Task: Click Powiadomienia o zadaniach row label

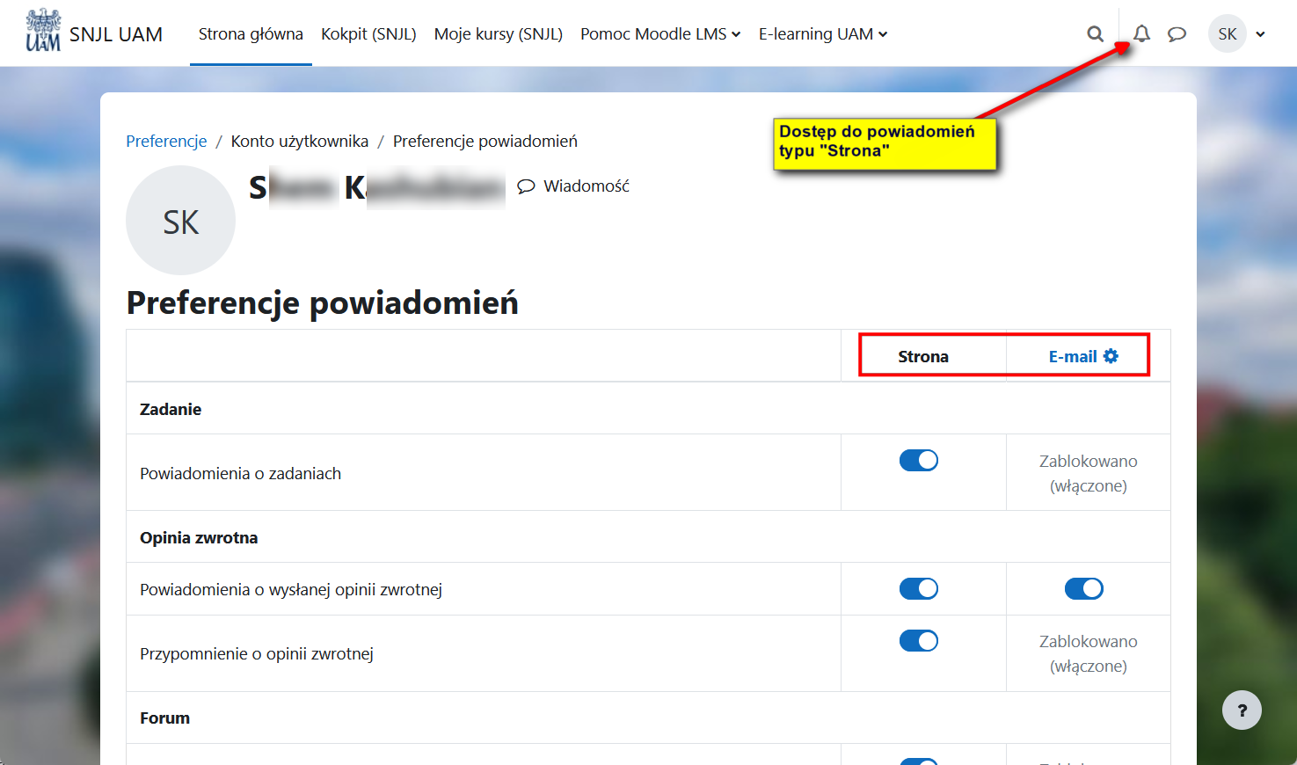Action: [x=240, y=473]
